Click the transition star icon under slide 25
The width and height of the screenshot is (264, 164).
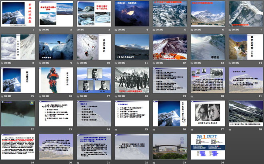pyautogui.click(x=116, y=130)
